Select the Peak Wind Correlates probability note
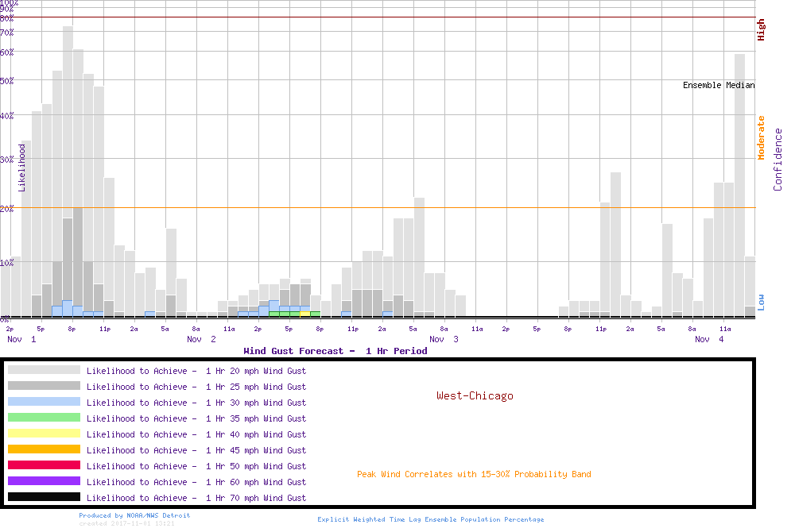This screenshot has height=532, width=795. click(474, 474)
